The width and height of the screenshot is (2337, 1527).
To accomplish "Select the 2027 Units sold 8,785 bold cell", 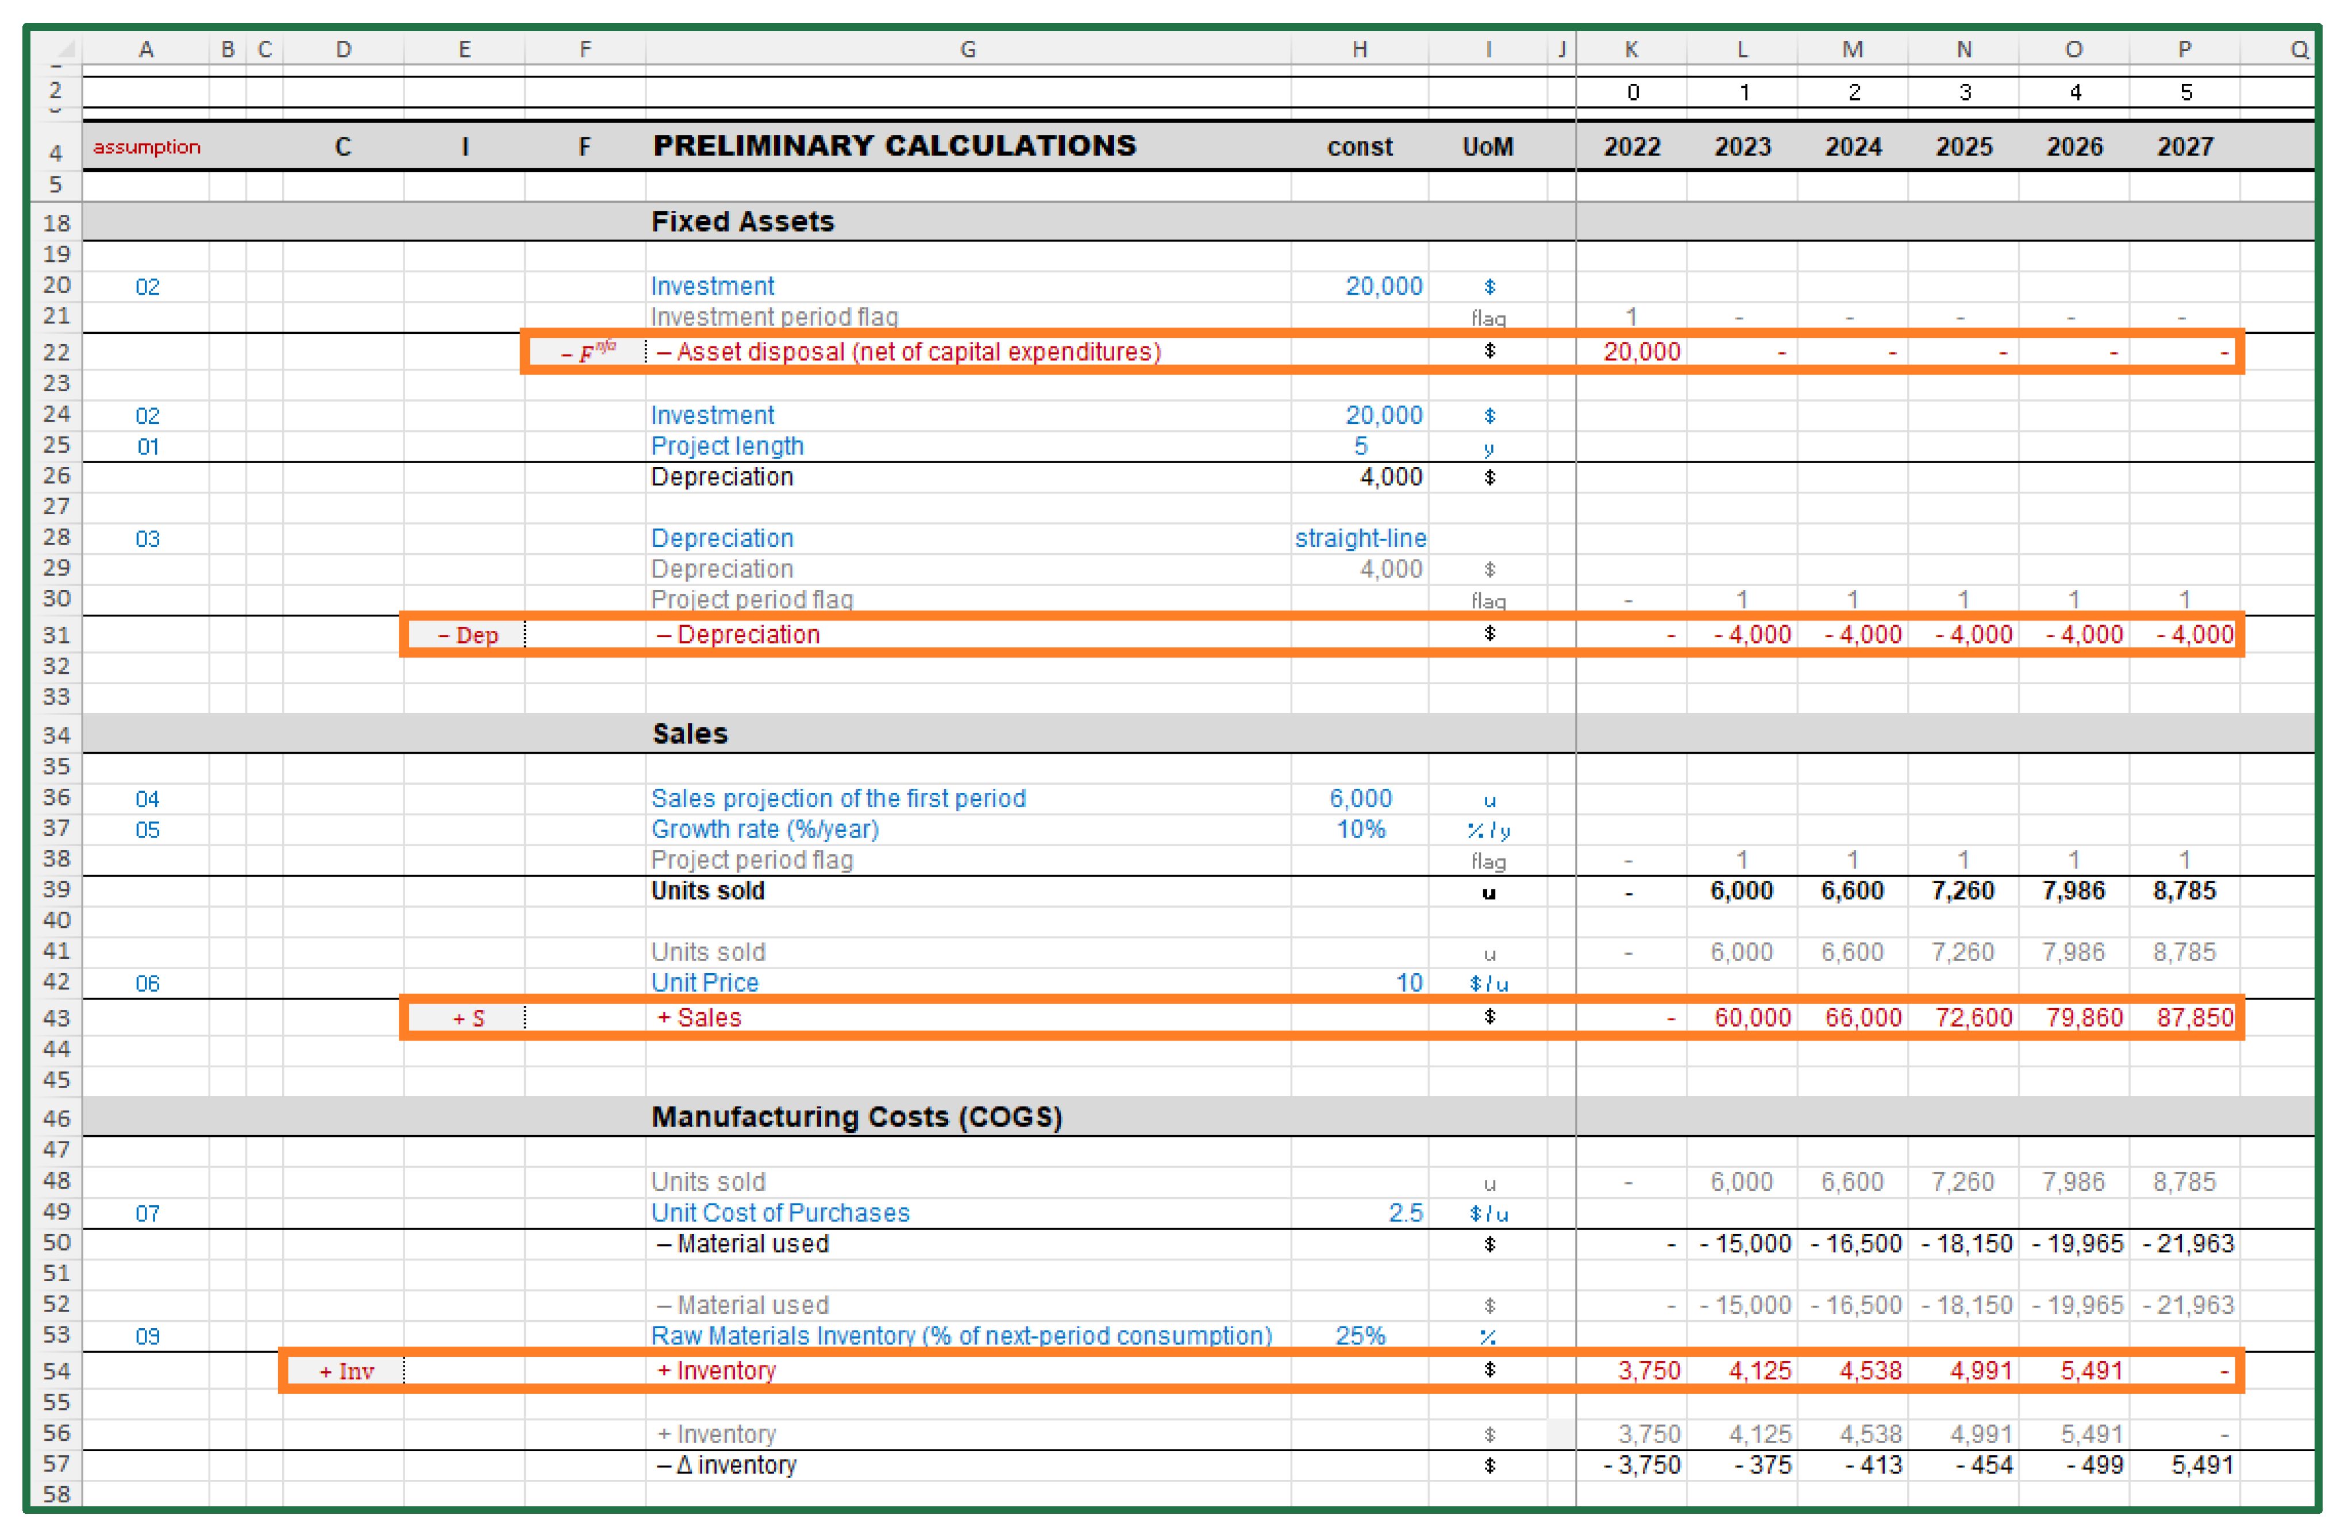I will click(x=2184, y=890).
